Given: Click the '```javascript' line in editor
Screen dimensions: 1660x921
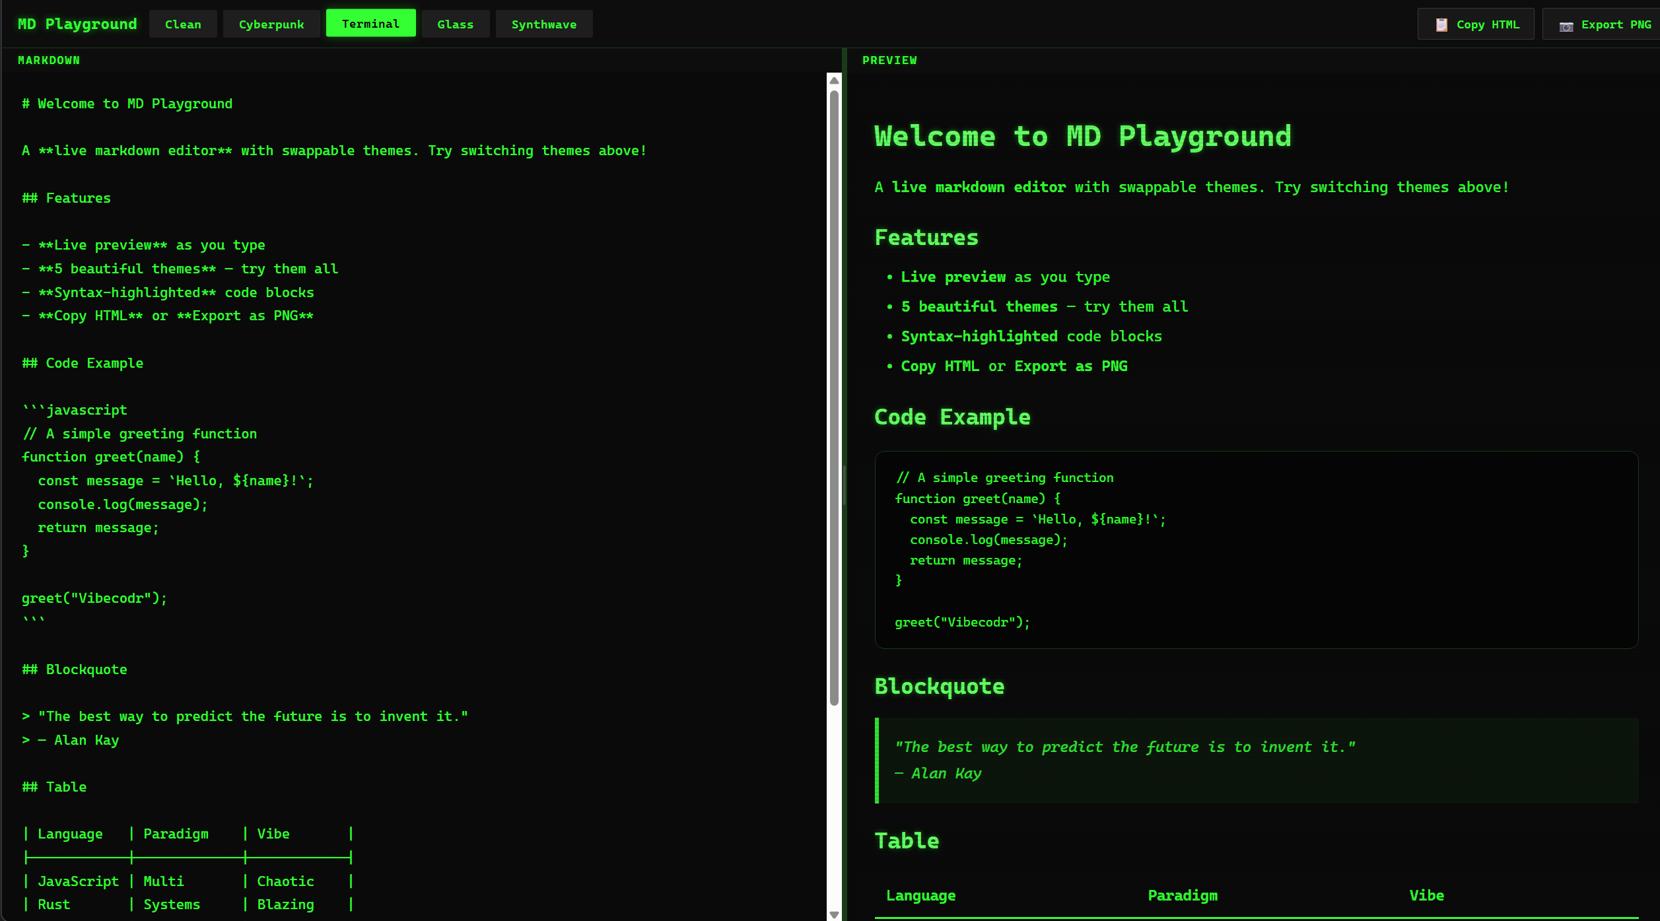Looking at the screenshot, I should tap(74, 410).
